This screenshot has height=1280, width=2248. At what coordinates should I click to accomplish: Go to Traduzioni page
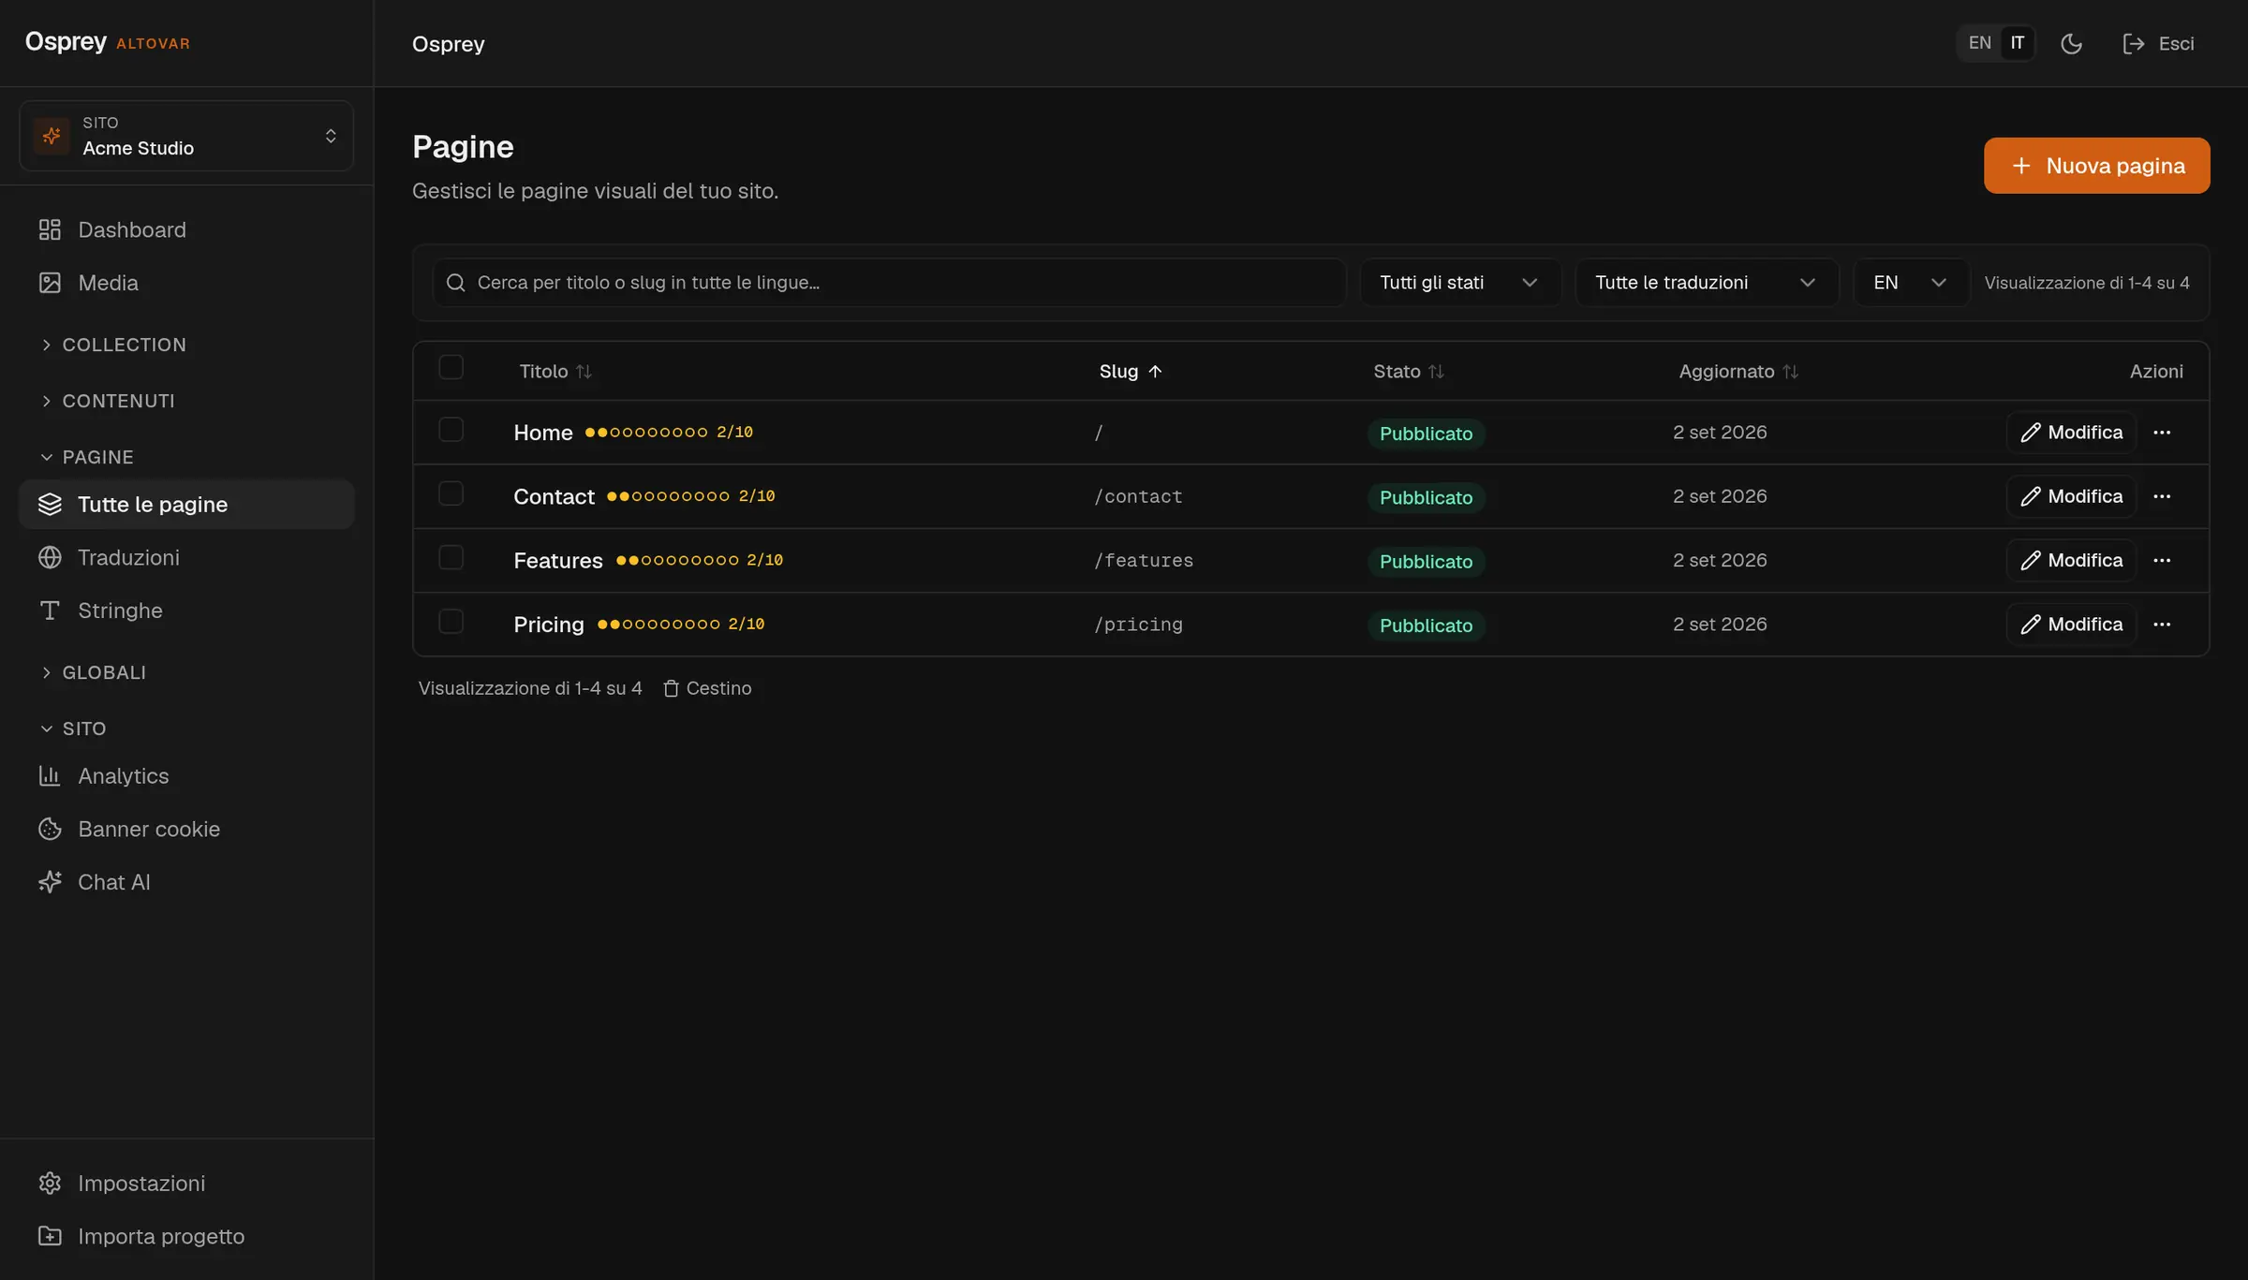[x=186, y=557]
